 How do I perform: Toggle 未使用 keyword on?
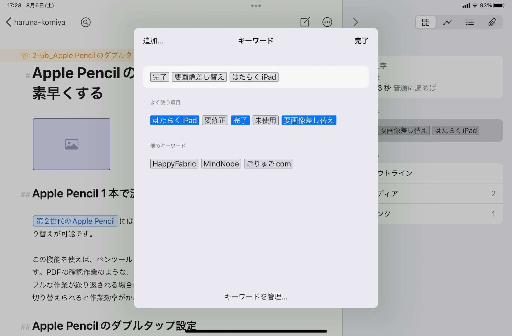point(266,120)
